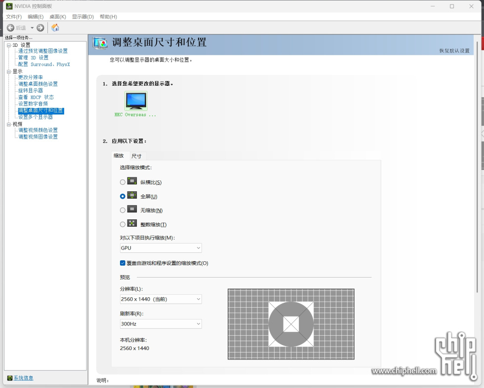Open 旋转显示器 page
Screen dimensions: 484x388
31,90
